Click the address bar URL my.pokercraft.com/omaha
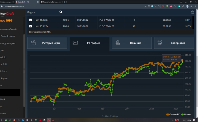This screenshot has height=122, width=198. [x=14, y=6]
